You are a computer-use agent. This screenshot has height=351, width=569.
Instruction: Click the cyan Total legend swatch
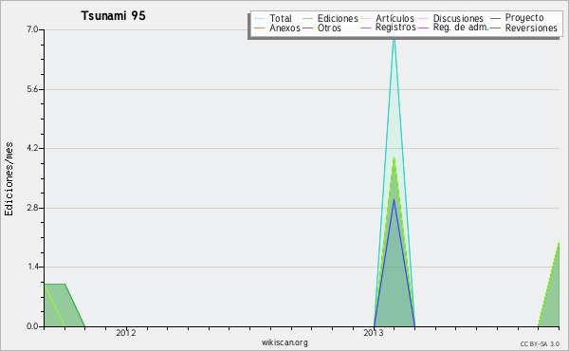[260, 19]
